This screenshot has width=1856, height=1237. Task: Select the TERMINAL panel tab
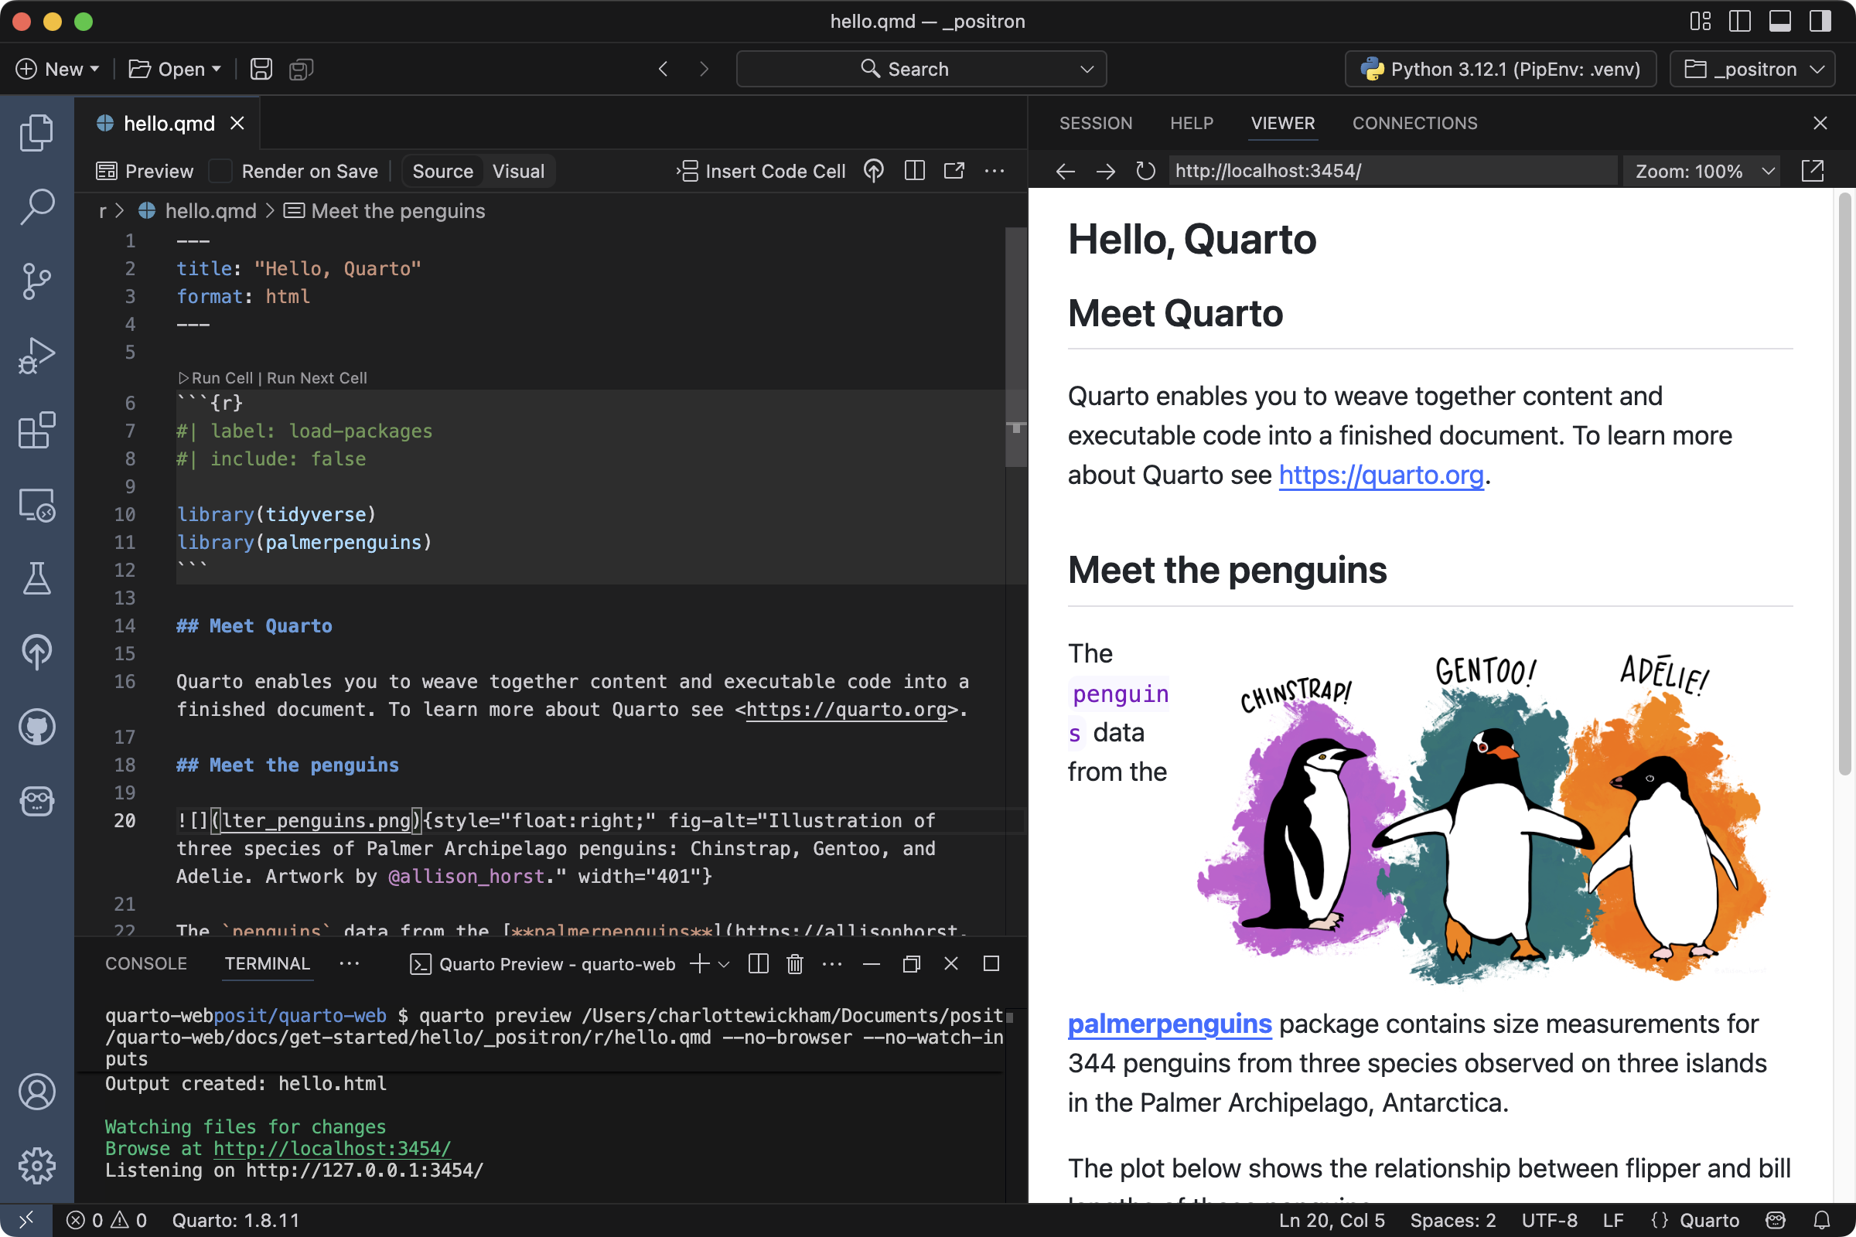pos(267,963)
